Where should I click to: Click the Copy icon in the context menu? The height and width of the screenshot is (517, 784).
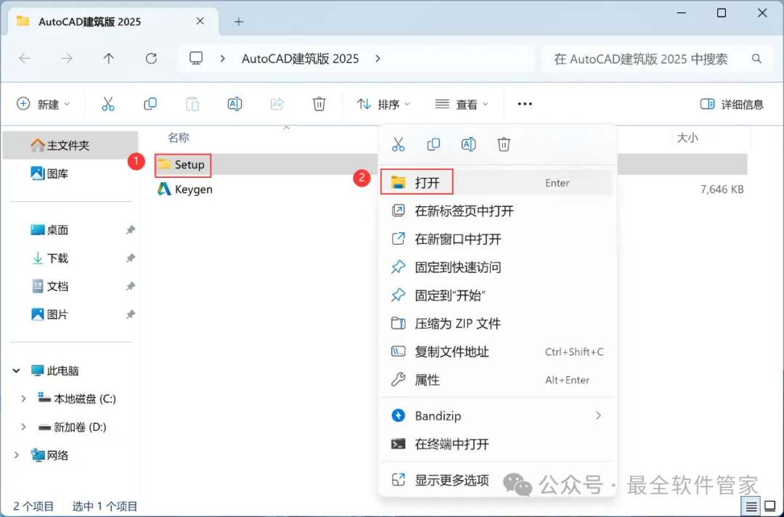pos(433,144)
